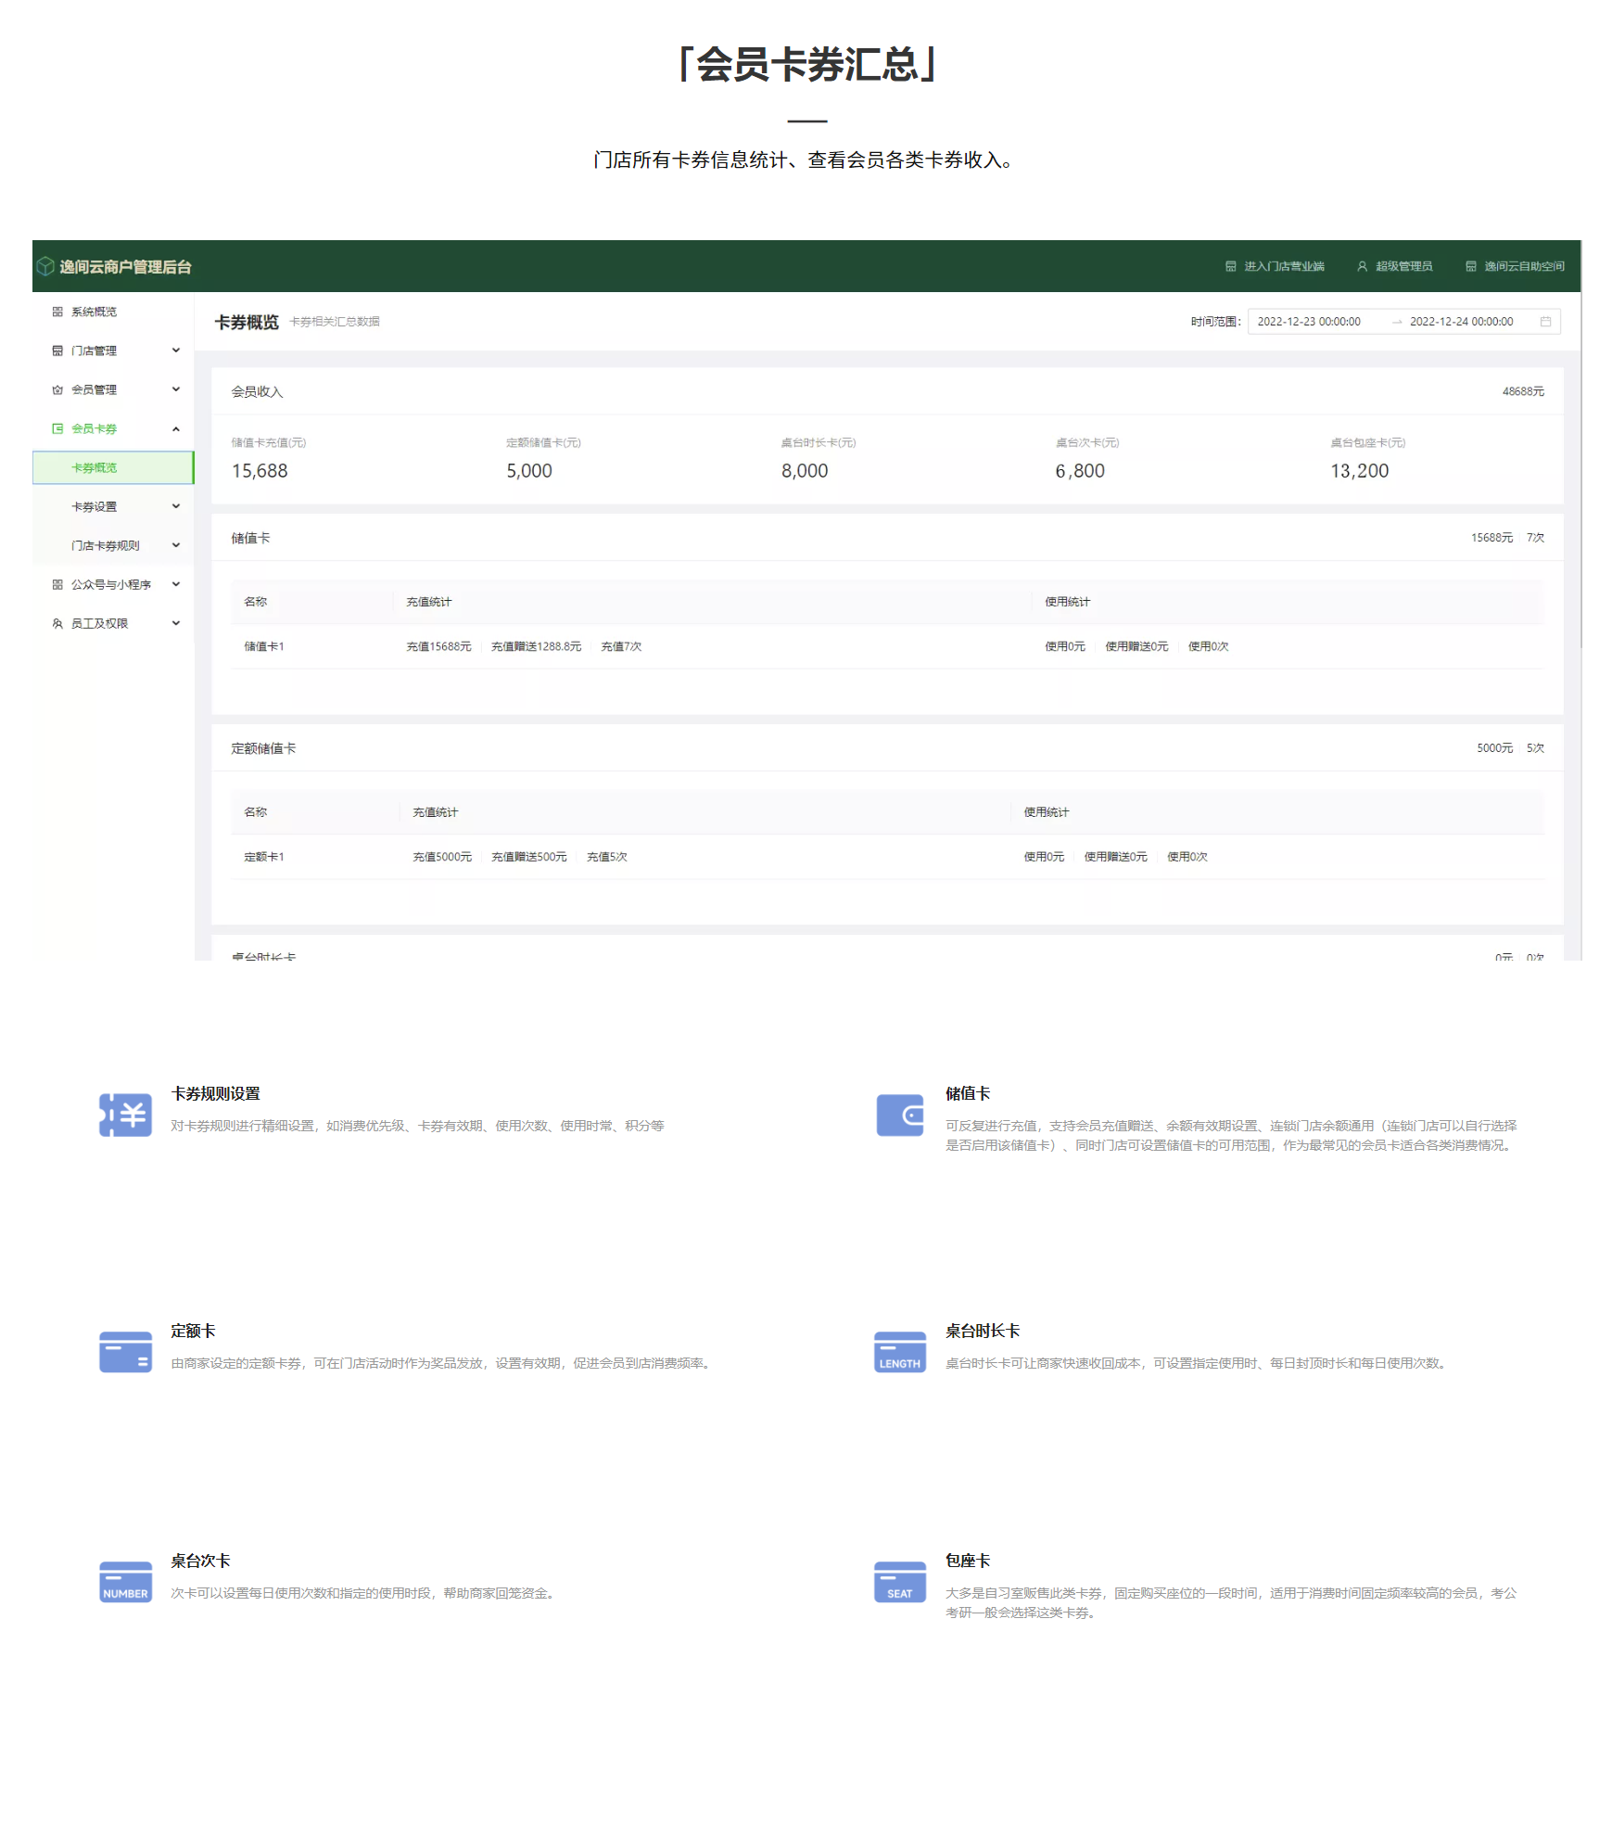Click the start date field 2022-12-23
Image resolution: width=1612 pixels, height=1823 pixels.
point(1309,322)
